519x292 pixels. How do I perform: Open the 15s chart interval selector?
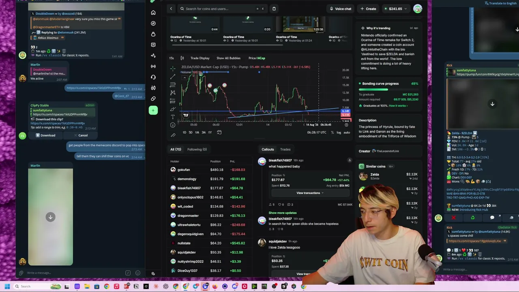pyautogui.click(x=172, y=58)
